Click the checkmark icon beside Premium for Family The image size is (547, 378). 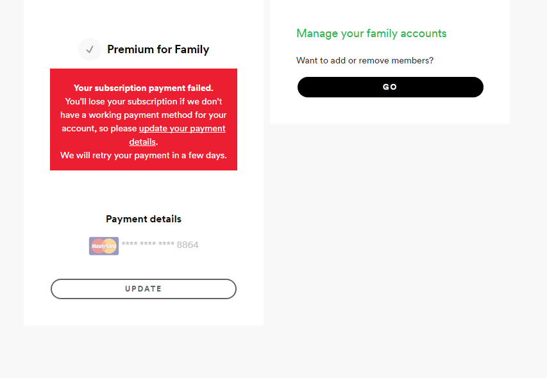(x=89, y=49)
